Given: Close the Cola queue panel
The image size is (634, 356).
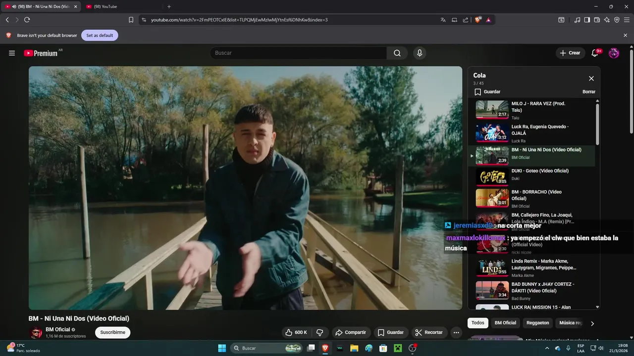Looking at the screenshot, I should coord(591,79).
